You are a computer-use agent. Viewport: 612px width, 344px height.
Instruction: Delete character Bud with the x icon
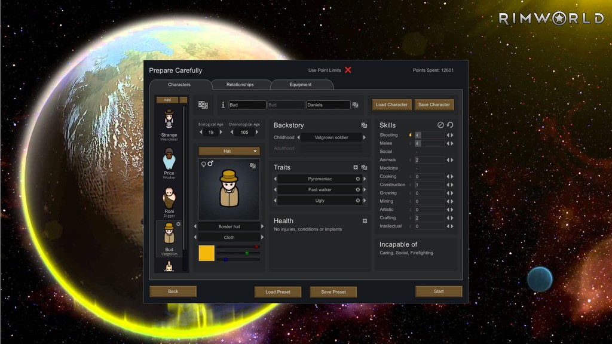[x=178, y=224]
